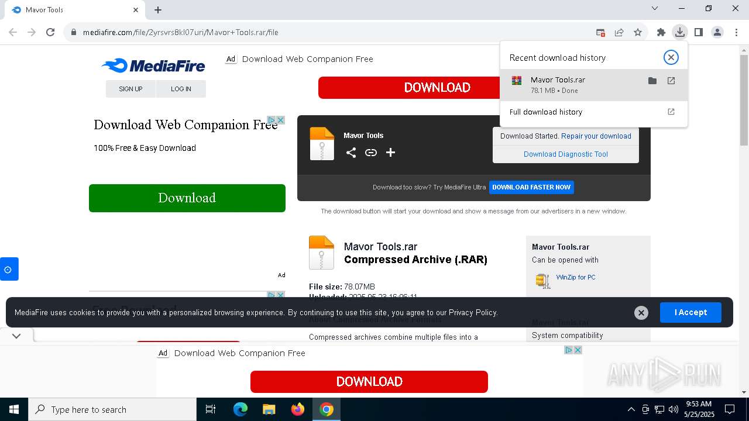The height and width of the screenshot is (421, 749).
Task: Reload the MediaFire page
Action: [50, 32]
